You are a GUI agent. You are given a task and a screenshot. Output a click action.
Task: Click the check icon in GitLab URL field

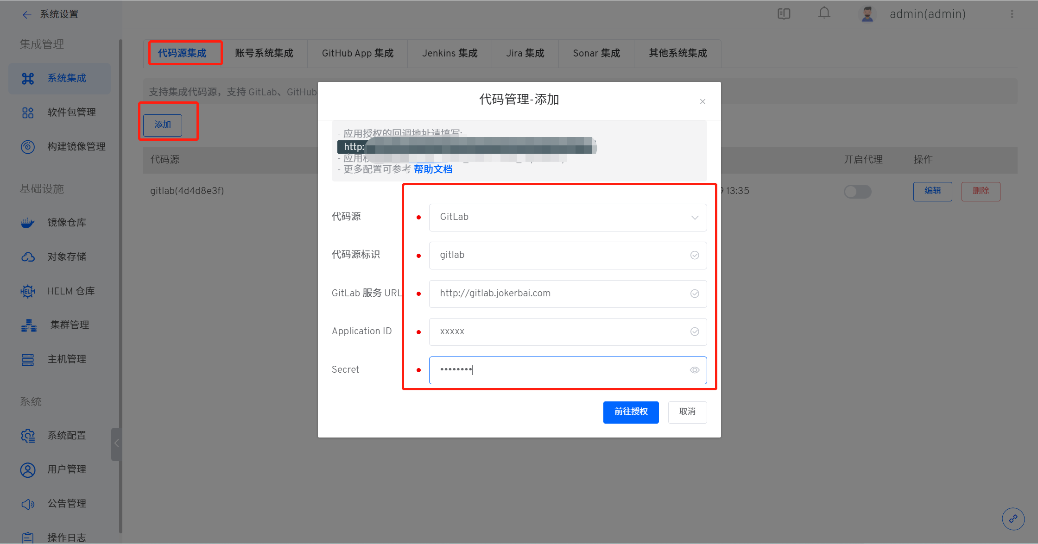(x=695, y=294)
